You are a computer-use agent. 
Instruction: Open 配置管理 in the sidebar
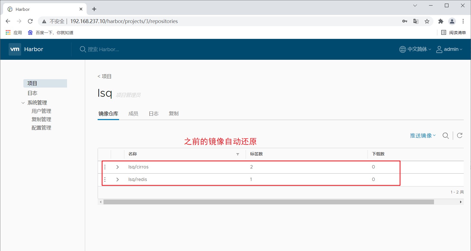(41, 128)
